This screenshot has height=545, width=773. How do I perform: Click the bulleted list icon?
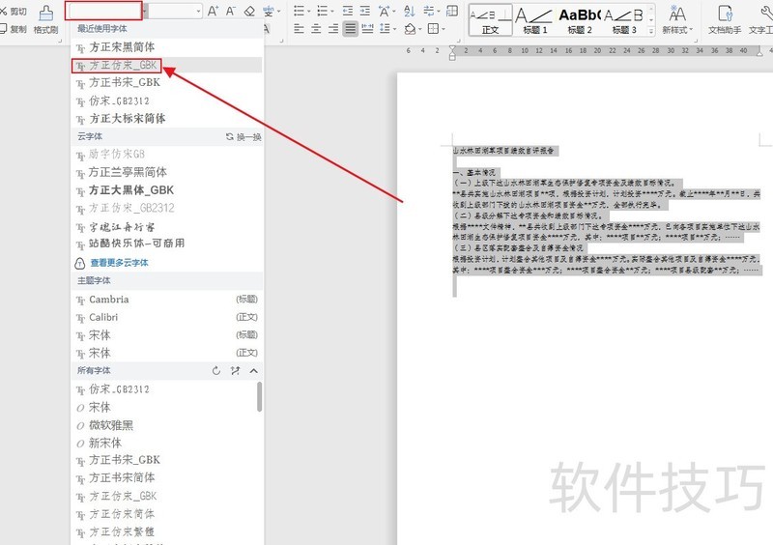[299, 11]
